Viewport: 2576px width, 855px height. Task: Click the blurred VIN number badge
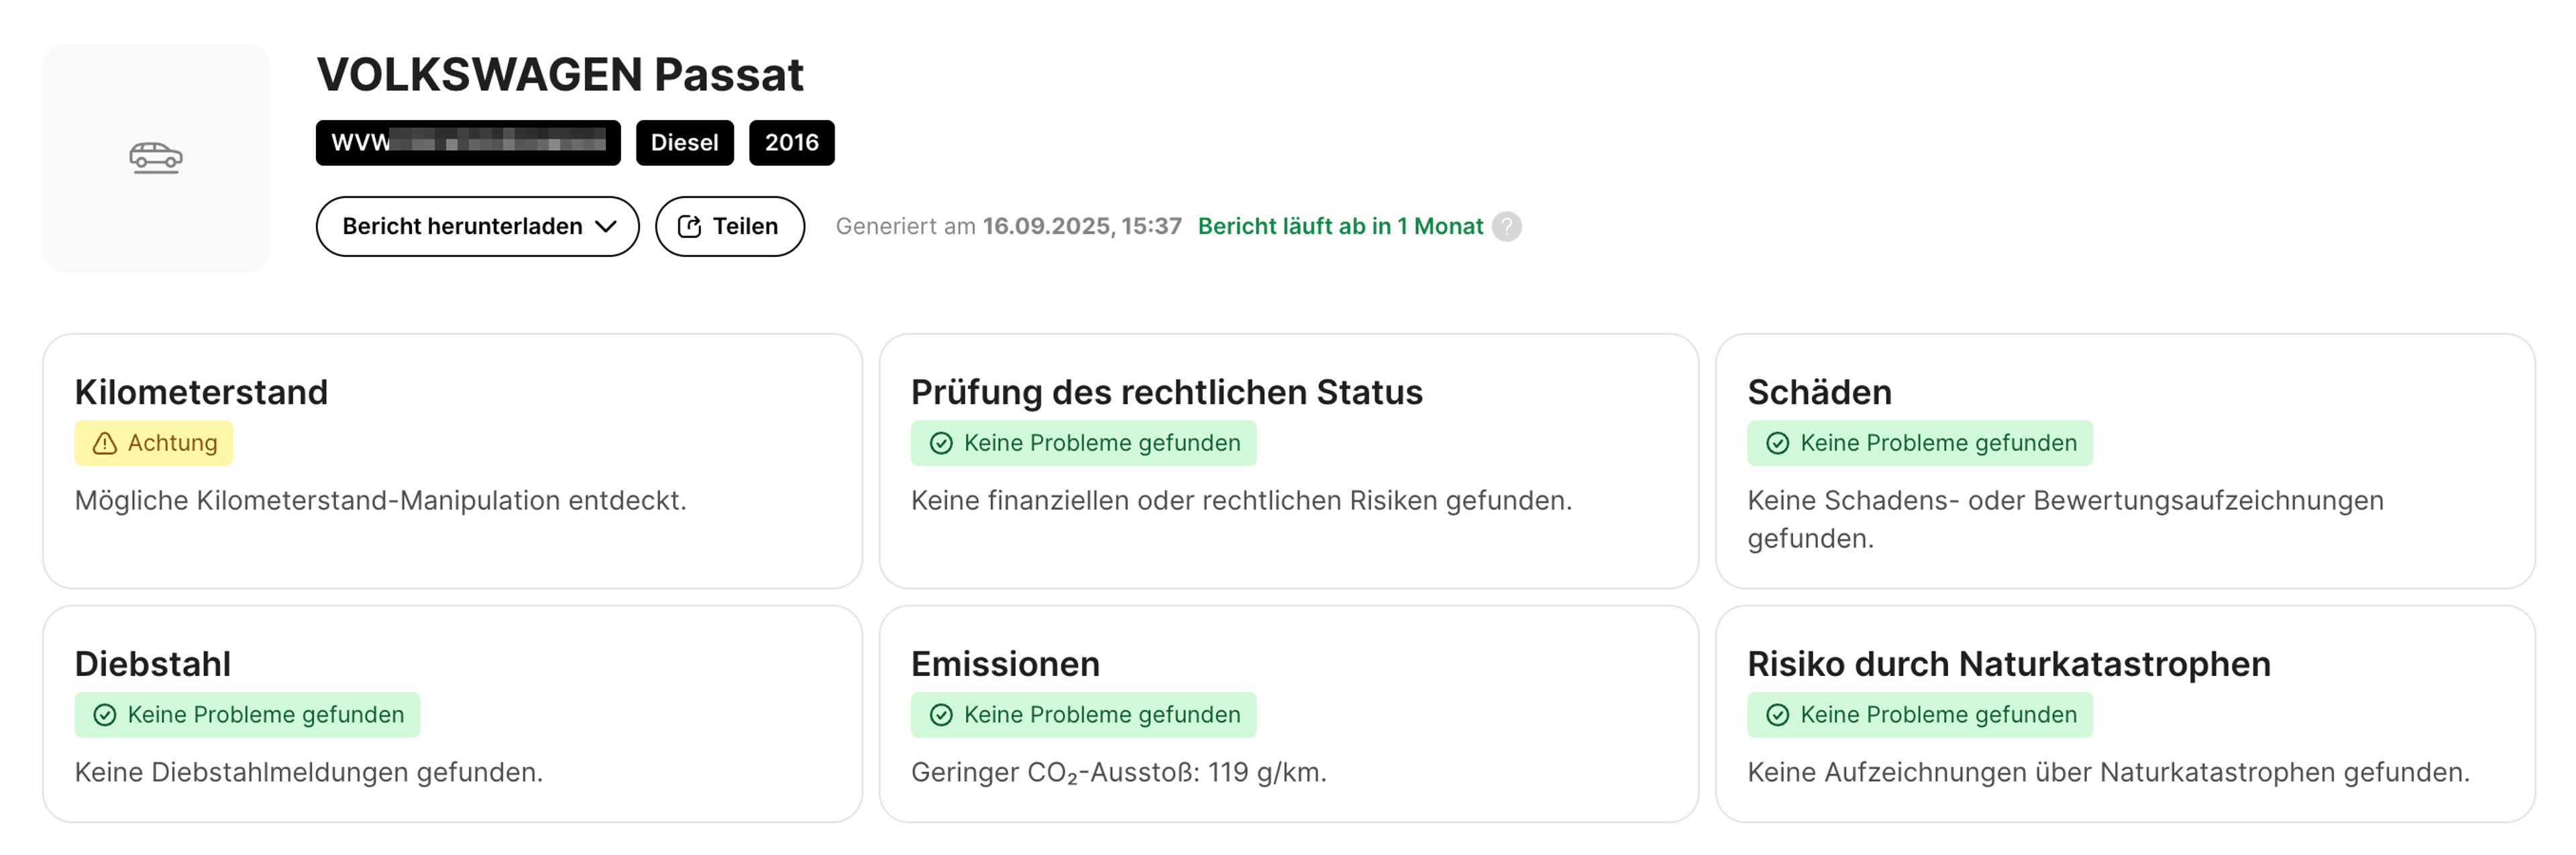click(x=467, y=142)
